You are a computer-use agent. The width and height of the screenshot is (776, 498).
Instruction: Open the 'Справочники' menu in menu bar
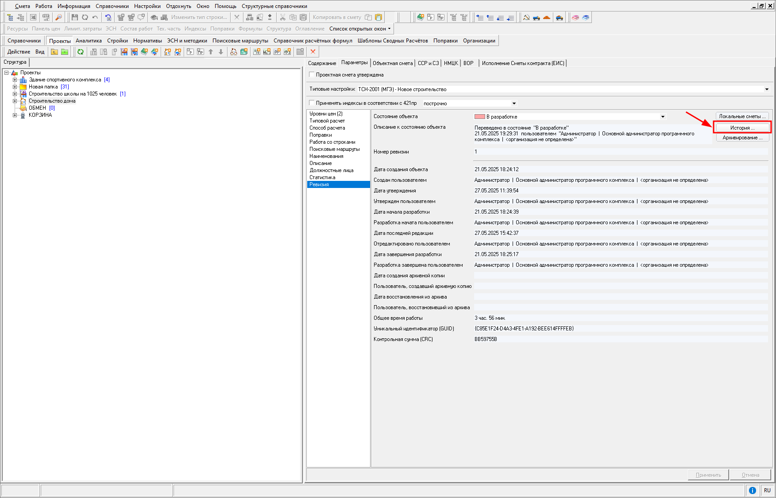112,6
